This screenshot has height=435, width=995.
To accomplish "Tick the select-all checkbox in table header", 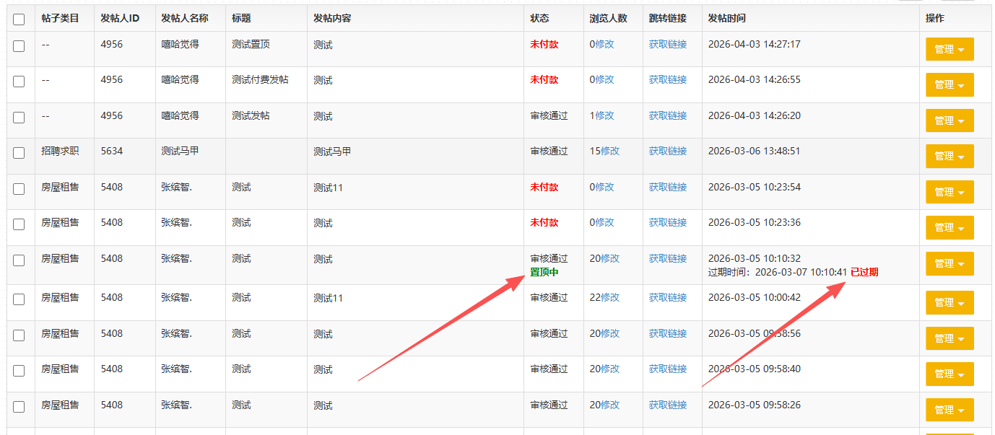I will coord(19,19).
